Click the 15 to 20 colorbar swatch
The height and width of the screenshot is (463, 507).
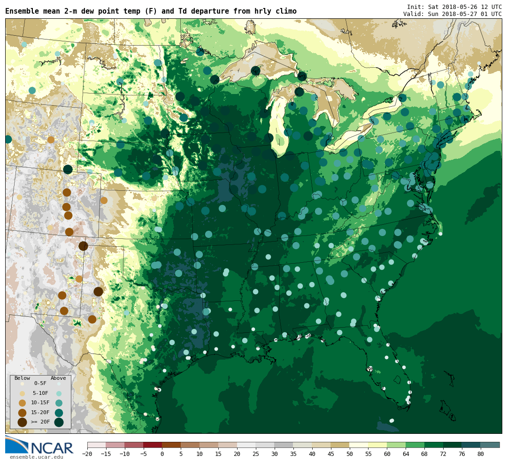coord(228,445)
